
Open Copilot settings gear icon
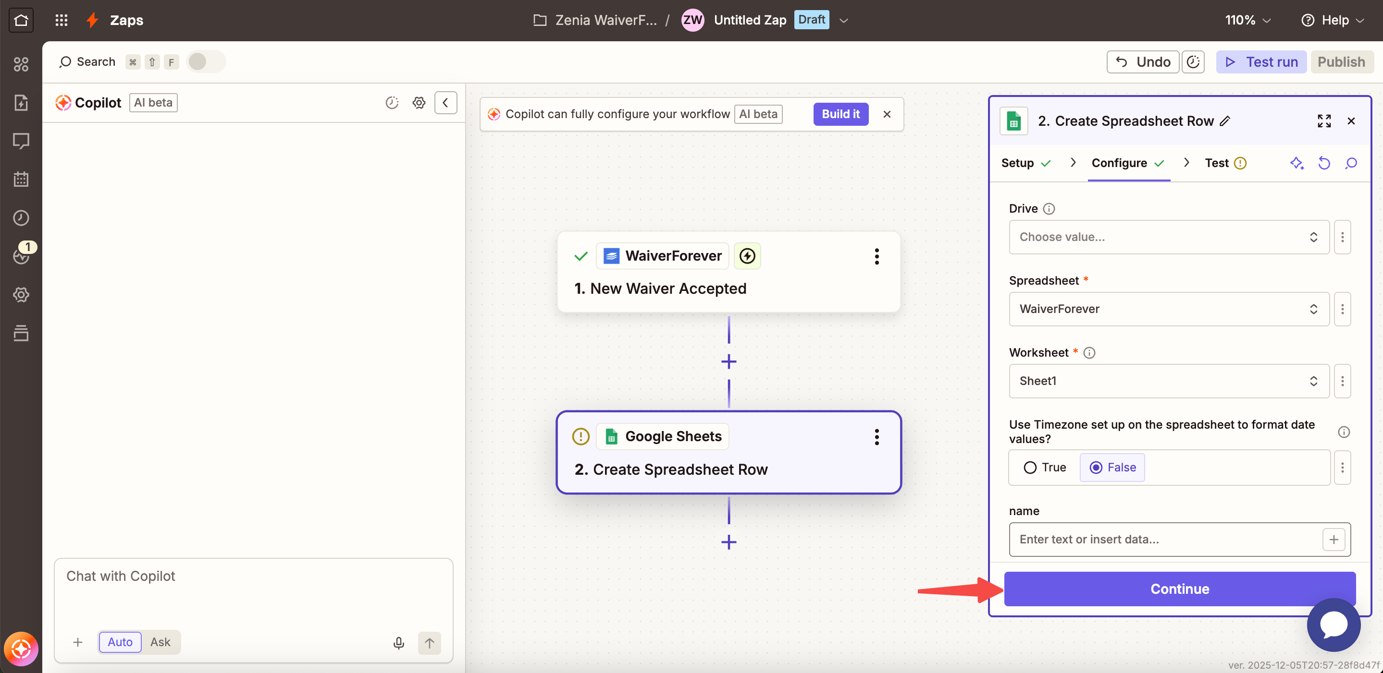(419, 102)
